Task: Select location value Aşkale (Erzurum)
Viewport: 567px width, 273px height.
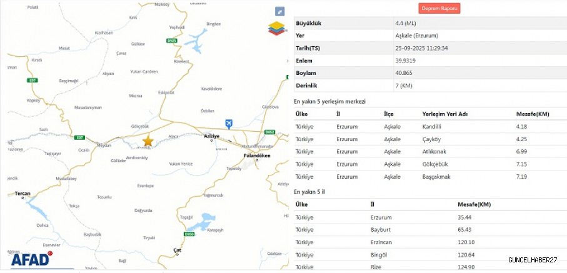Action: [417, 36]
